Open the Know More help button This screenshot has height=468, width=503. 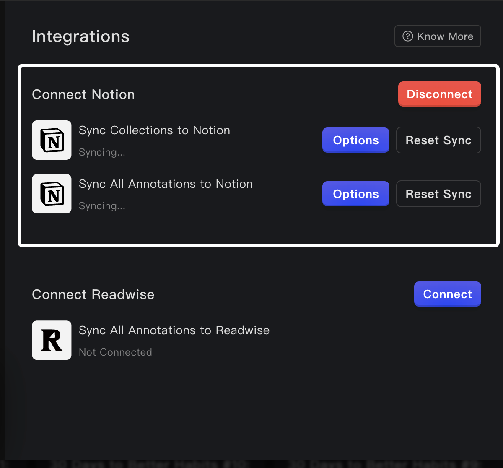(x=438, y=36)
